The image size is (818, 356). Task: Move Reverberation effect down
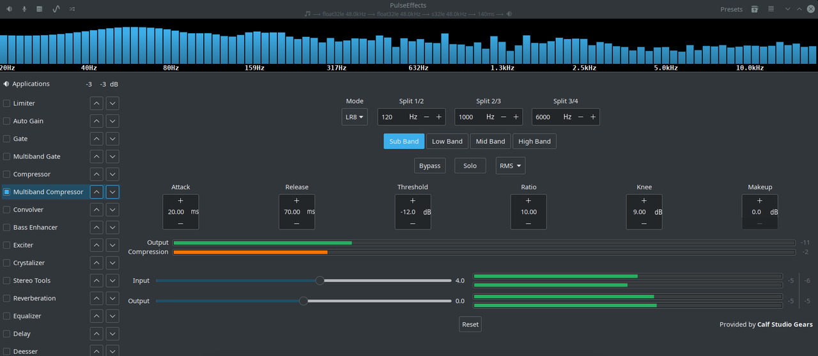(x=112, y=298)
